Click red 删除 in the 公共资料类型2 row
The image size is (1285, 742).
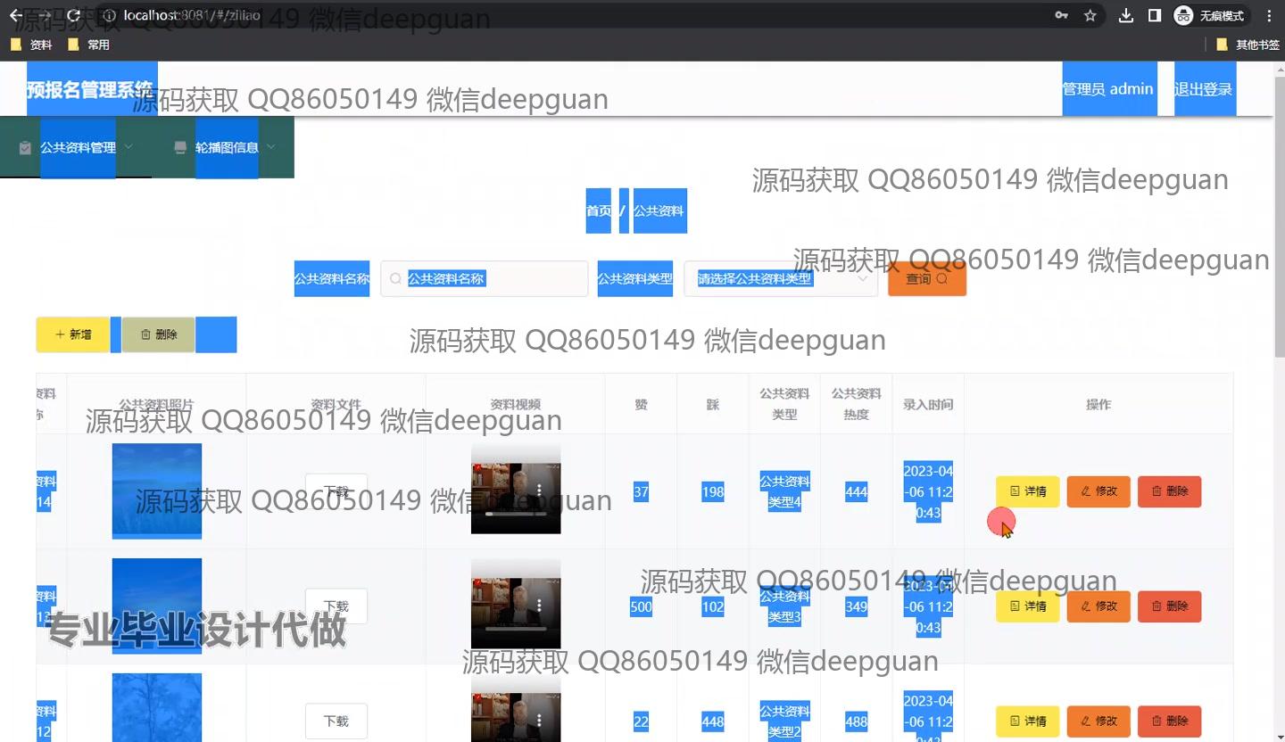[1169, 721]
